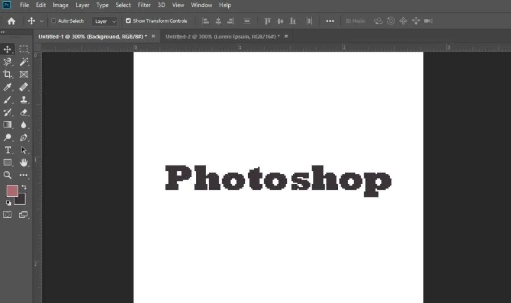The width and height of the screenshot is (511, 303).
Task: Open align and distribute more options
Action: 330,21
